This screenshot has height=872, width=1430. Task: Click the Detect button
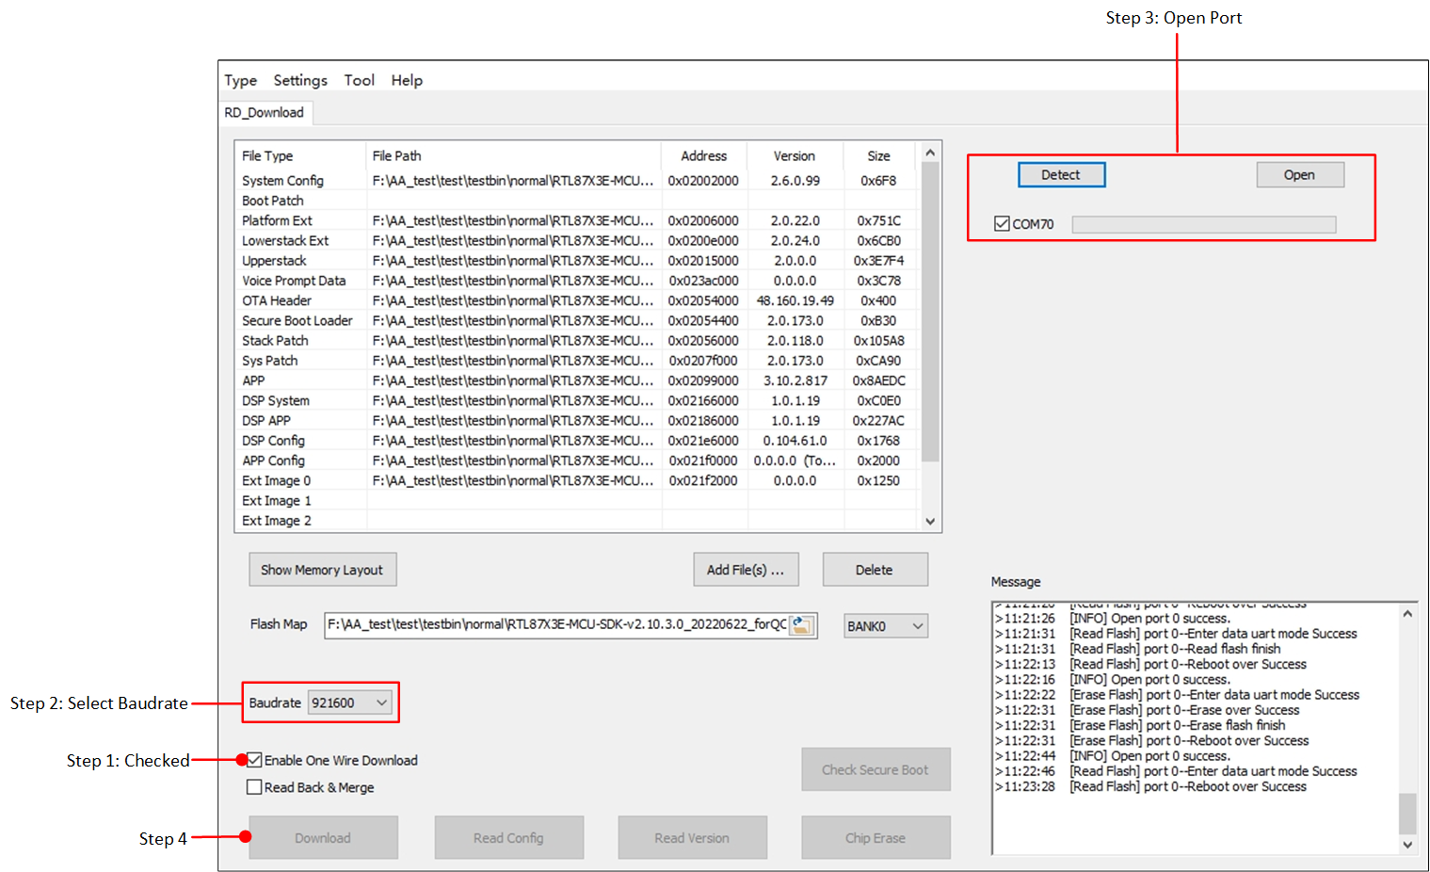1061,175
